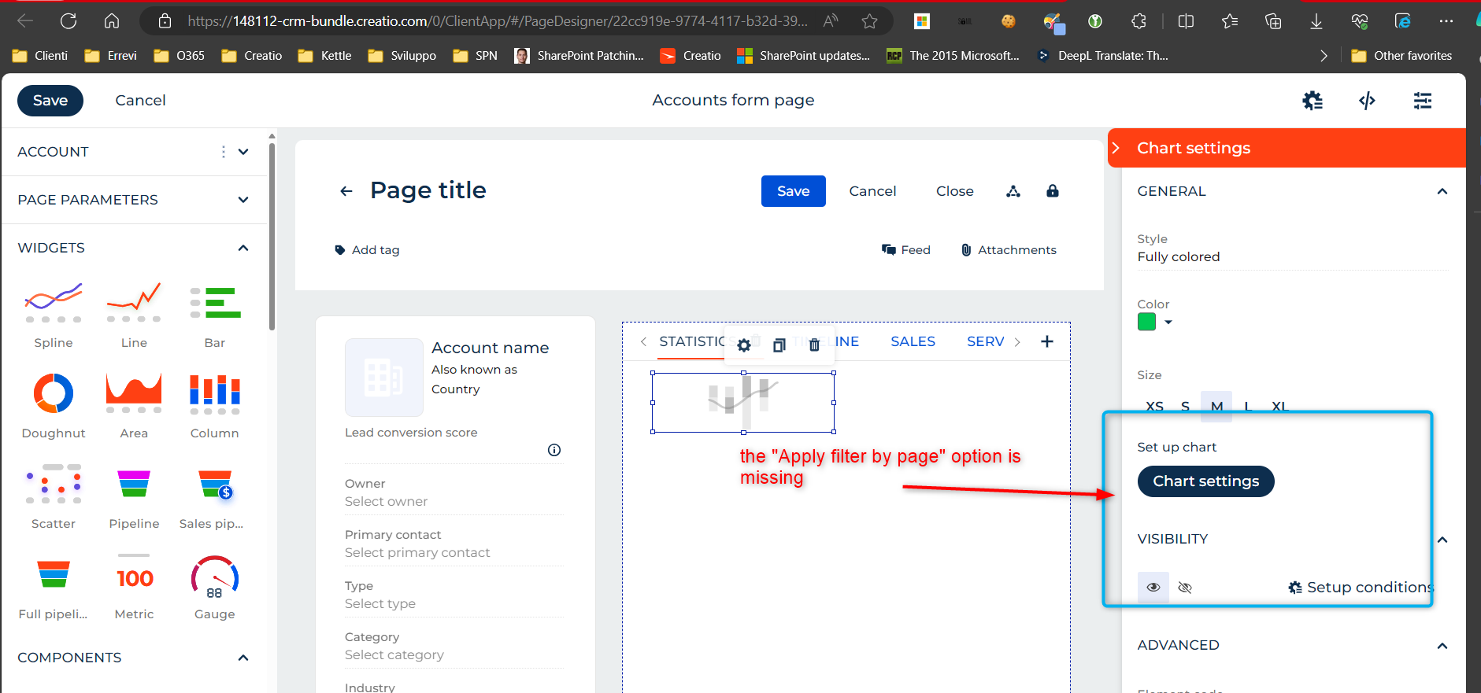This screenshot has height=693, width=1481.
Task: Click the green color swatch
Action: coord(1147,322)
